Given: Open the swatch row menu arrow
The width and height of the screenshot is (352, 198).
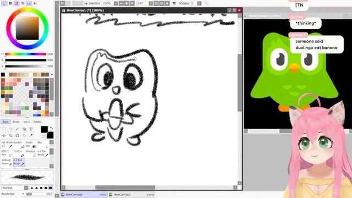Looking at the screenshot, I should pos(52,75).
